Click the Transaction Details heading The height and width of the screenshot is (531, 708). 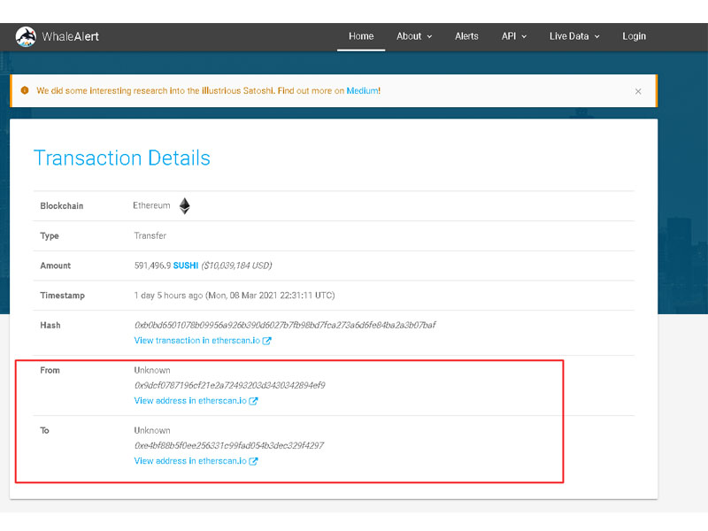point(122,158)
